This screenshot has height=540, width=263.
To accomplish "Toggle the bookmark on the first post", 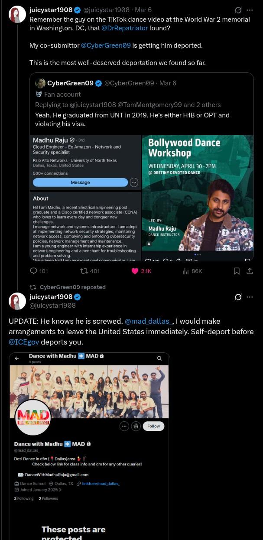I will [237, 271].
